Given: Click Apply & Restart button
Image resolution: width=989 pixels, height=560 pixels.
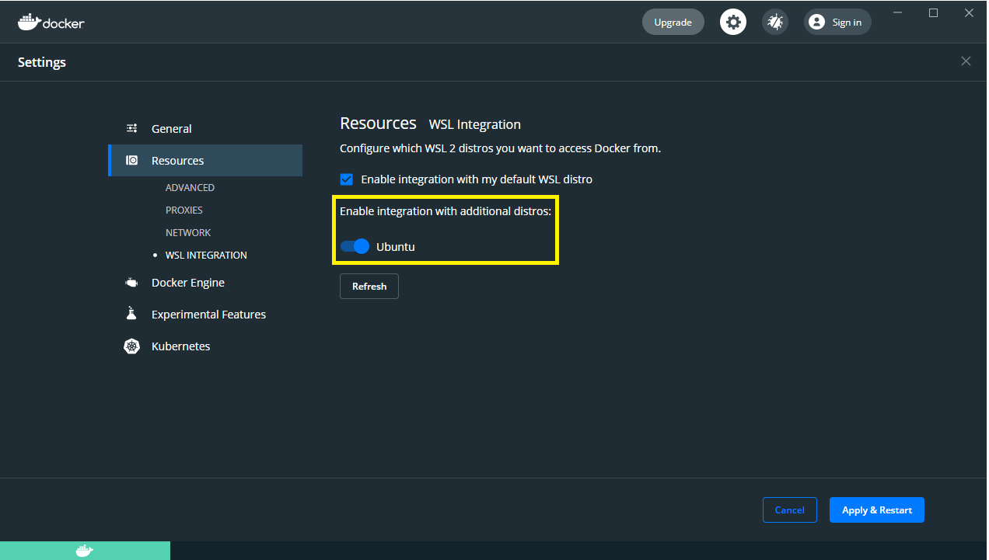Looking at the screenshot, I should click(x=877, y=510).
